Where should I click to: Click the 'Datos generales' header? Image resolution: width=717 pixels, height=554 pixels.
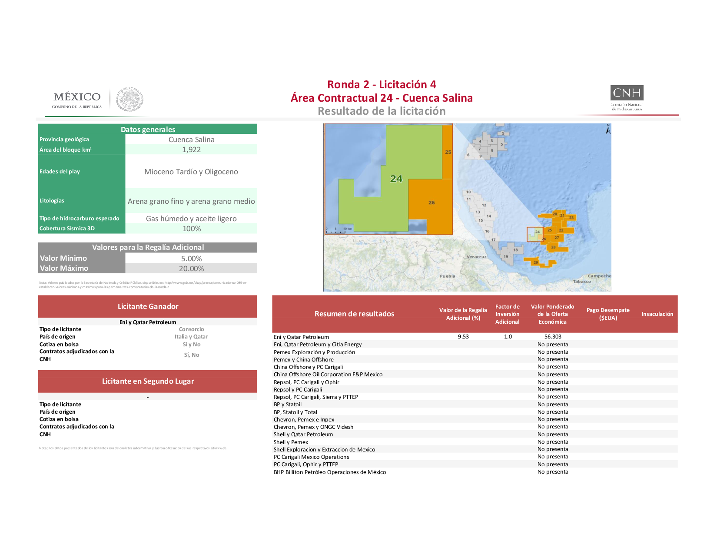click(148, 129)
